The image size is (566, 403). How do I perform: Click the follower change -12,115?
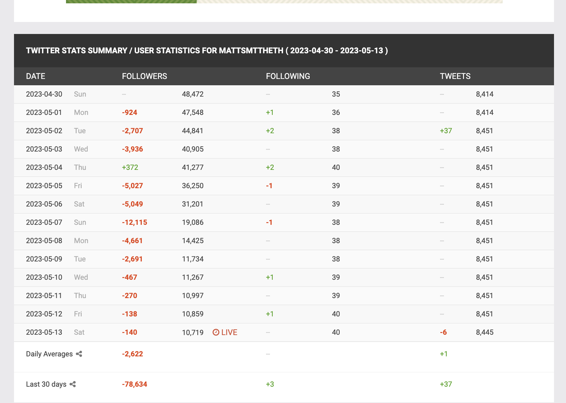click(135, 222)
